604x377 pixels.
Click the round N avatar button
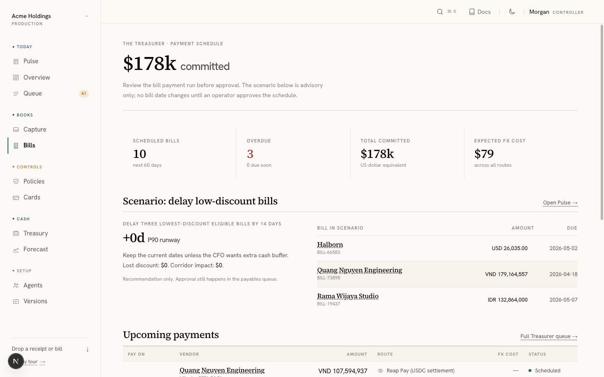tap(16, 361)
